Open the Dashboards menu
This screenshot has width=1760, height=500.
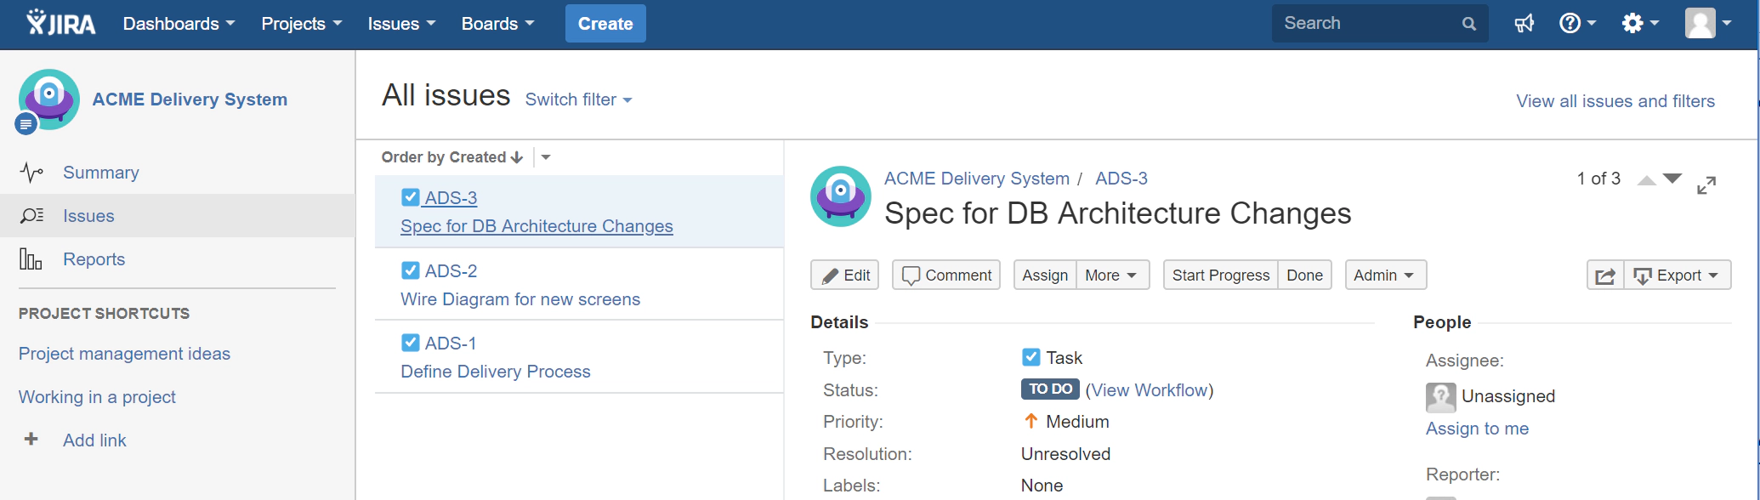[179, 24]
